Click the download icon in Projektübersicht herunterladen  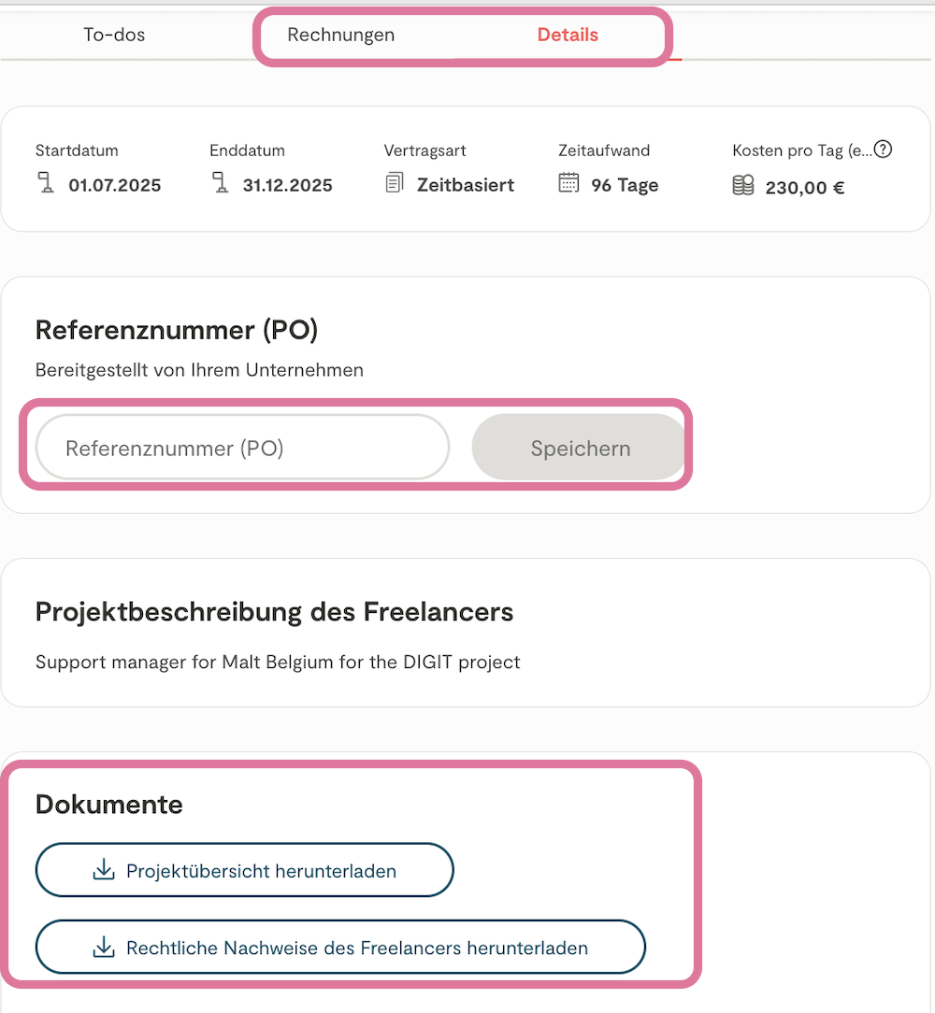(103, 871)
